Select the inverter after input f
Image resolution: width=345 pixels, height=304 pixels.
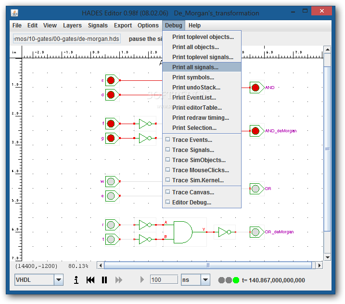[x=145, y=124]
